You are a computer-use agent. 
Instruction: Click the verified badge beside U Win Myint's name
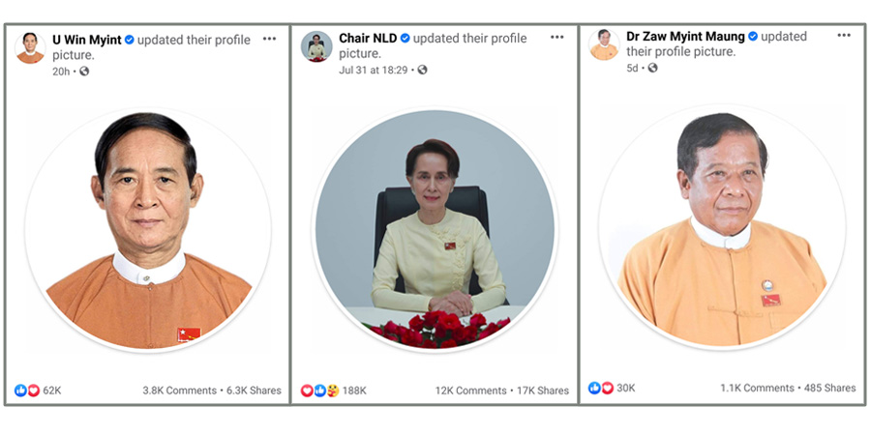tap(129, 40)
